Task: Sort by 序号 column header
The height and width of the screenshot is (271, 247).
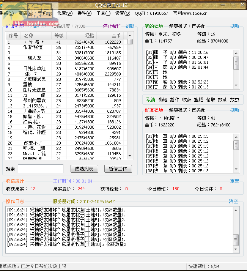Action: tap(13, 36)
